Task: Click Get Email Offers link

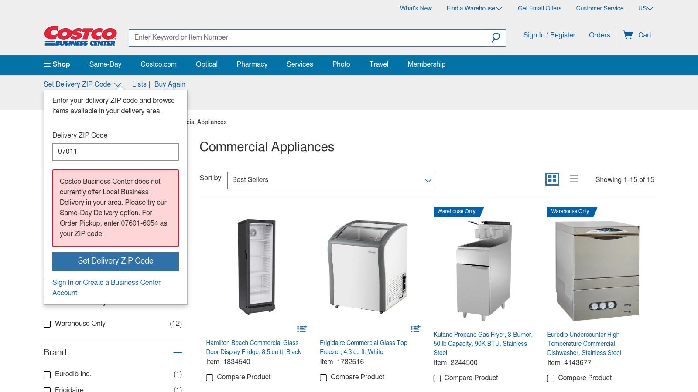Action: (540, 8)
